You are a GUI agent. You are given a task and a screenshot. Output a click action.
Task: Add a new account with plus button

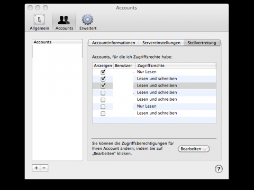(x=36, y=168)
